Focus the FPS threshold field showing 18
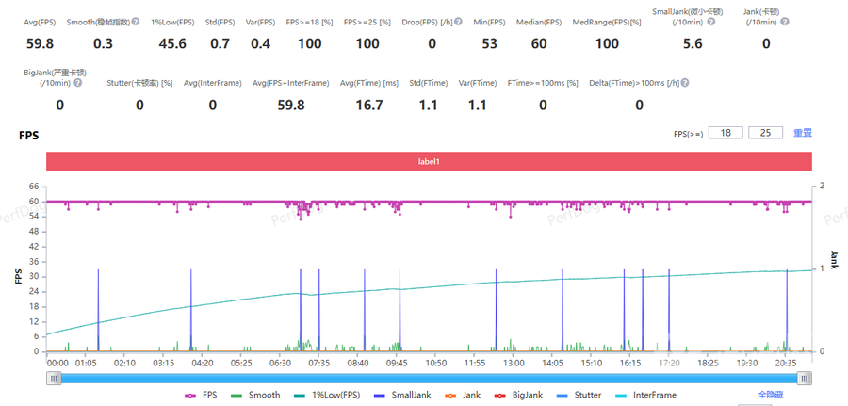Viewport: 848px width, 406px height. pos(726,134)
